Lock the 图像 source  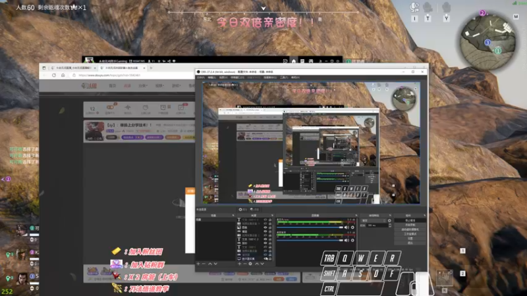tap(270, 228)
